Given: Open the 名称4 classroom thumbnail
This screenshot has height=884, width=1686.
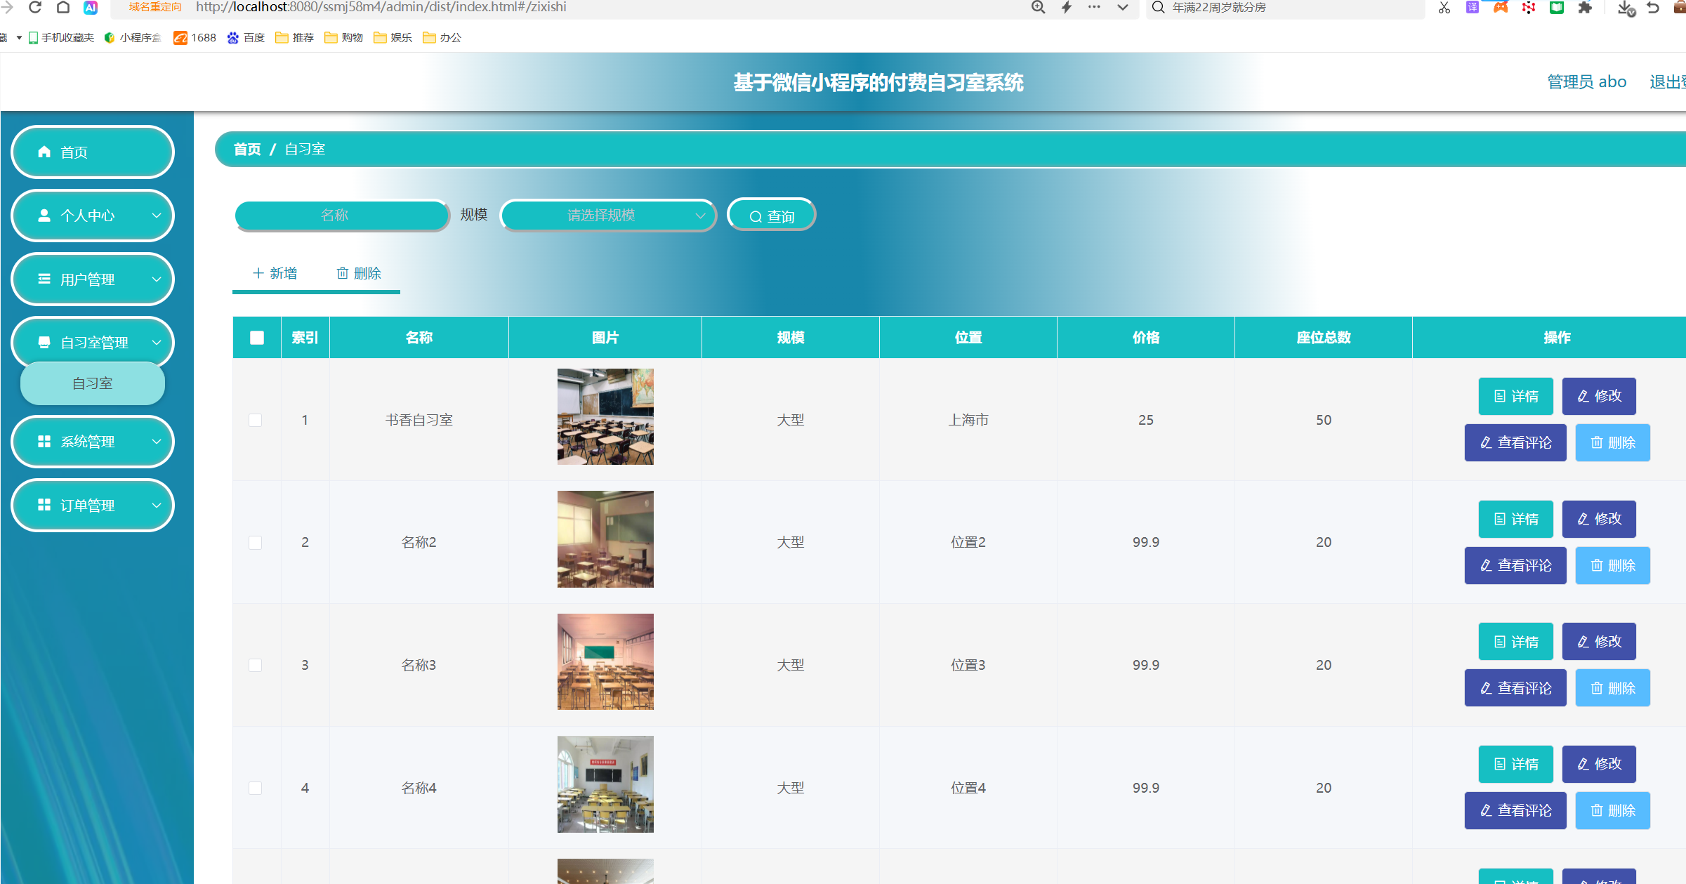Looking at the screenshot, I should coord(605,784).
